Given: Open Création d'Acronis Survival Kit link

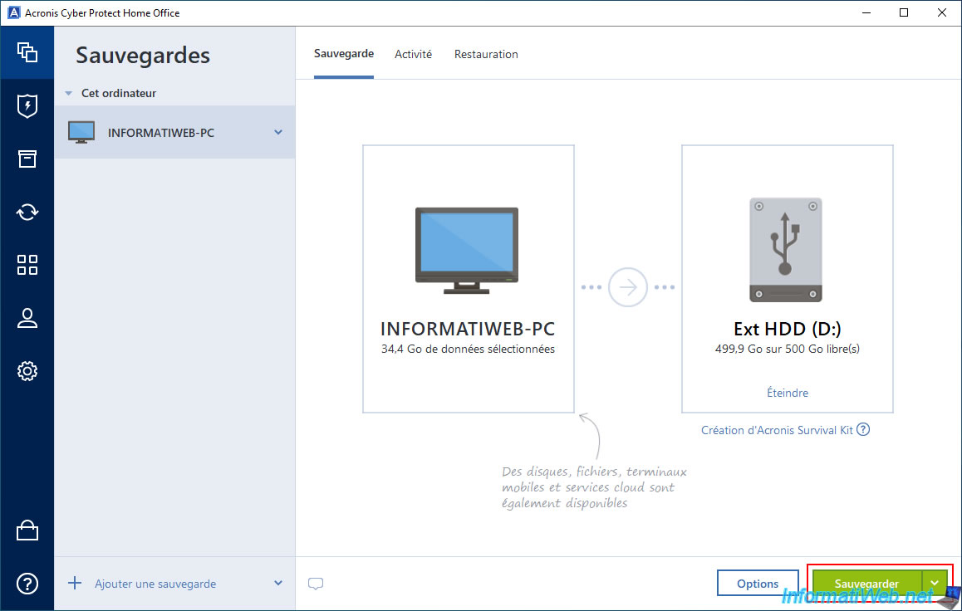Looking at the screenshot, I should [x=777, y=430].
